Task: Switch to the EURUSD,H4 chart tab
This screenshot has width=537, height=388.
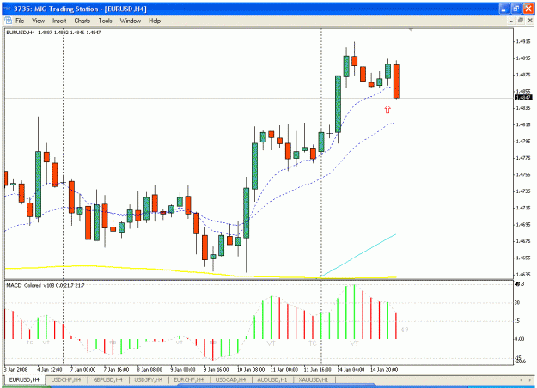Action: point(24,379)
